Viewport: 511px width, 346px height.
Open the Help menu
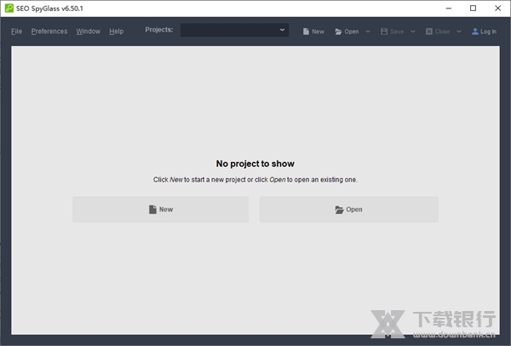116,32
